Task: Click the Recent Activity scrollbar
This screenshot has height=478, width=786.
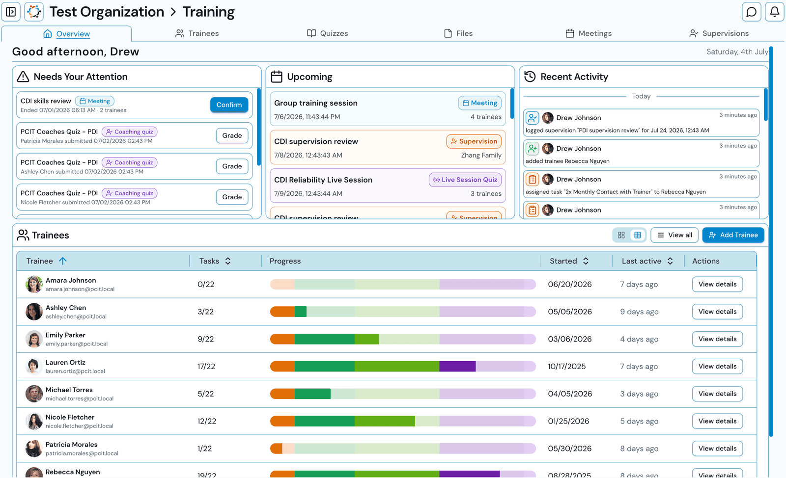Action: tap(766, 105)
